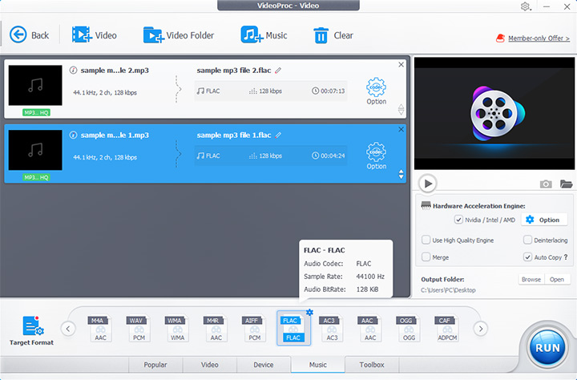
Task: Switch to the Music tab
Action: (x=318, y=365)
